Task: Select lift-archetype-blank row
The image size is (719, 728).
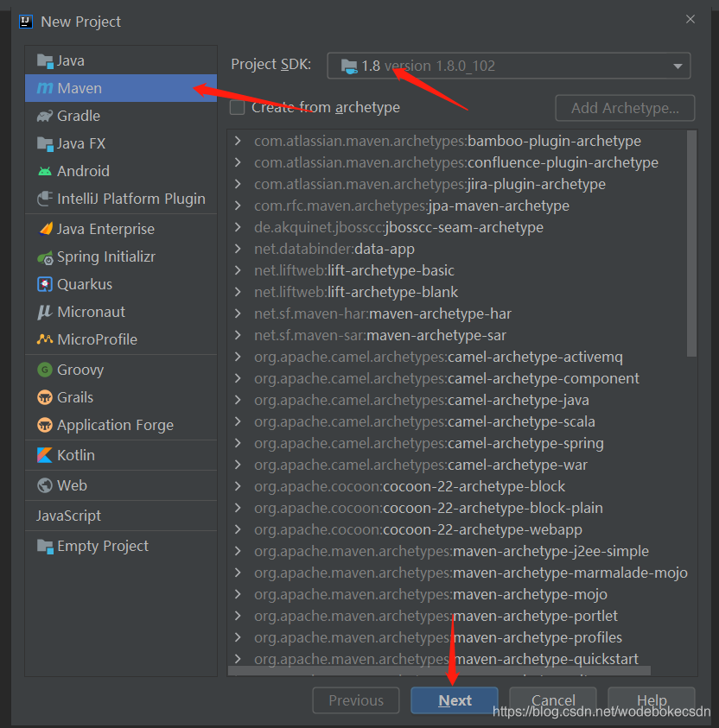Action: (x=457, y=292)
